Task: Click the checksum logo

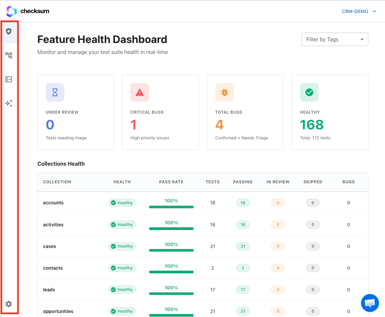Action: [x=27, y=11]
